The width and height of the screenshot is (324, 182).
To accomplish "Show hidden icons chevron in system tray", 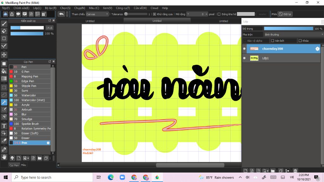I will click(240, 177).
